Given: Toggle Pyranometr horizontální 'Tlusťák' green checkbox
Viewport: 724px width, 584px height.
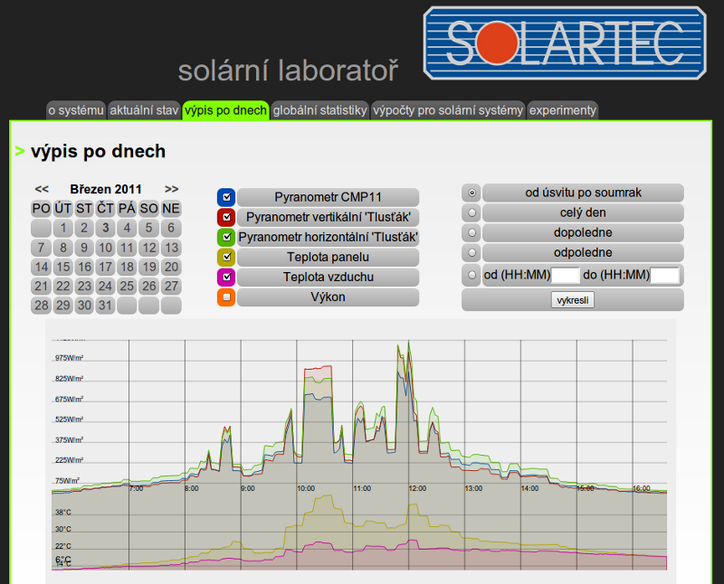Looking at the screenshot, I should point(226,237).
